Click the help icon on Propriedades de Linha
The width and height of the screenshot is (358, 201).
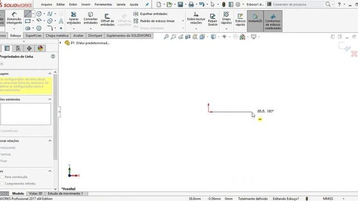click(x=53, y=56)
